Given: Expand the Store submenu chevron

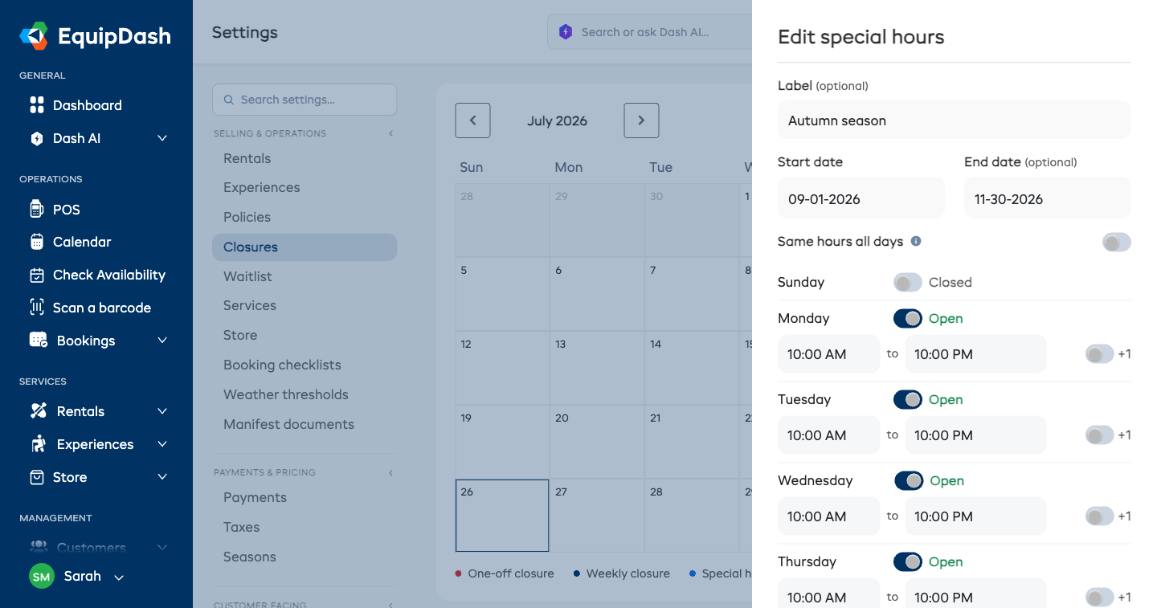Looking at the screenshot, I should 162,477.
